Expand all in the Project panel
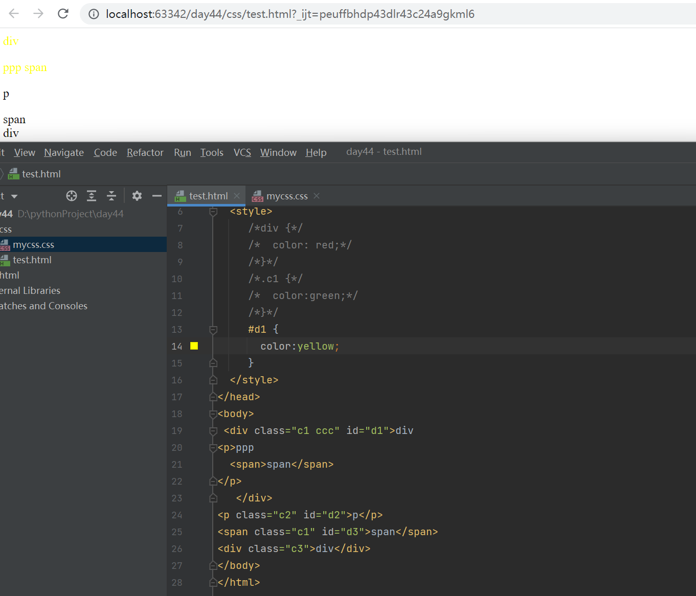 click(92, 196)
